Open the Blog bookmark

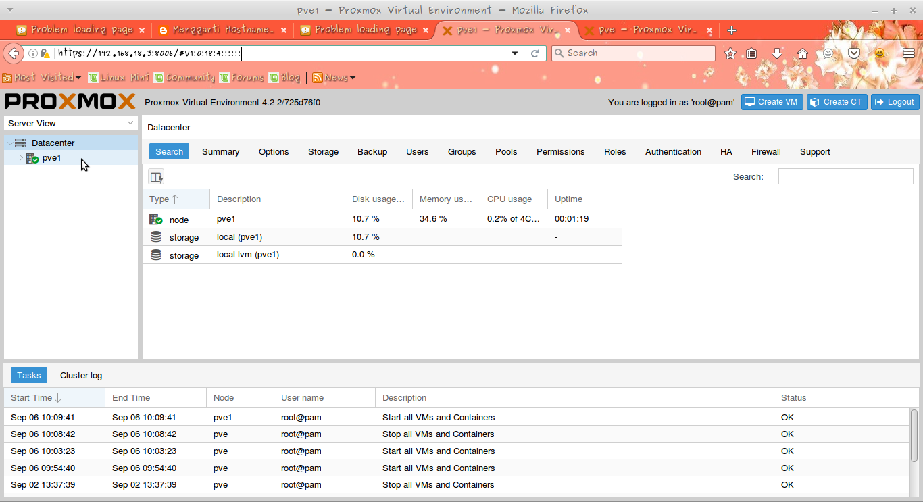[x=284, y=78]
